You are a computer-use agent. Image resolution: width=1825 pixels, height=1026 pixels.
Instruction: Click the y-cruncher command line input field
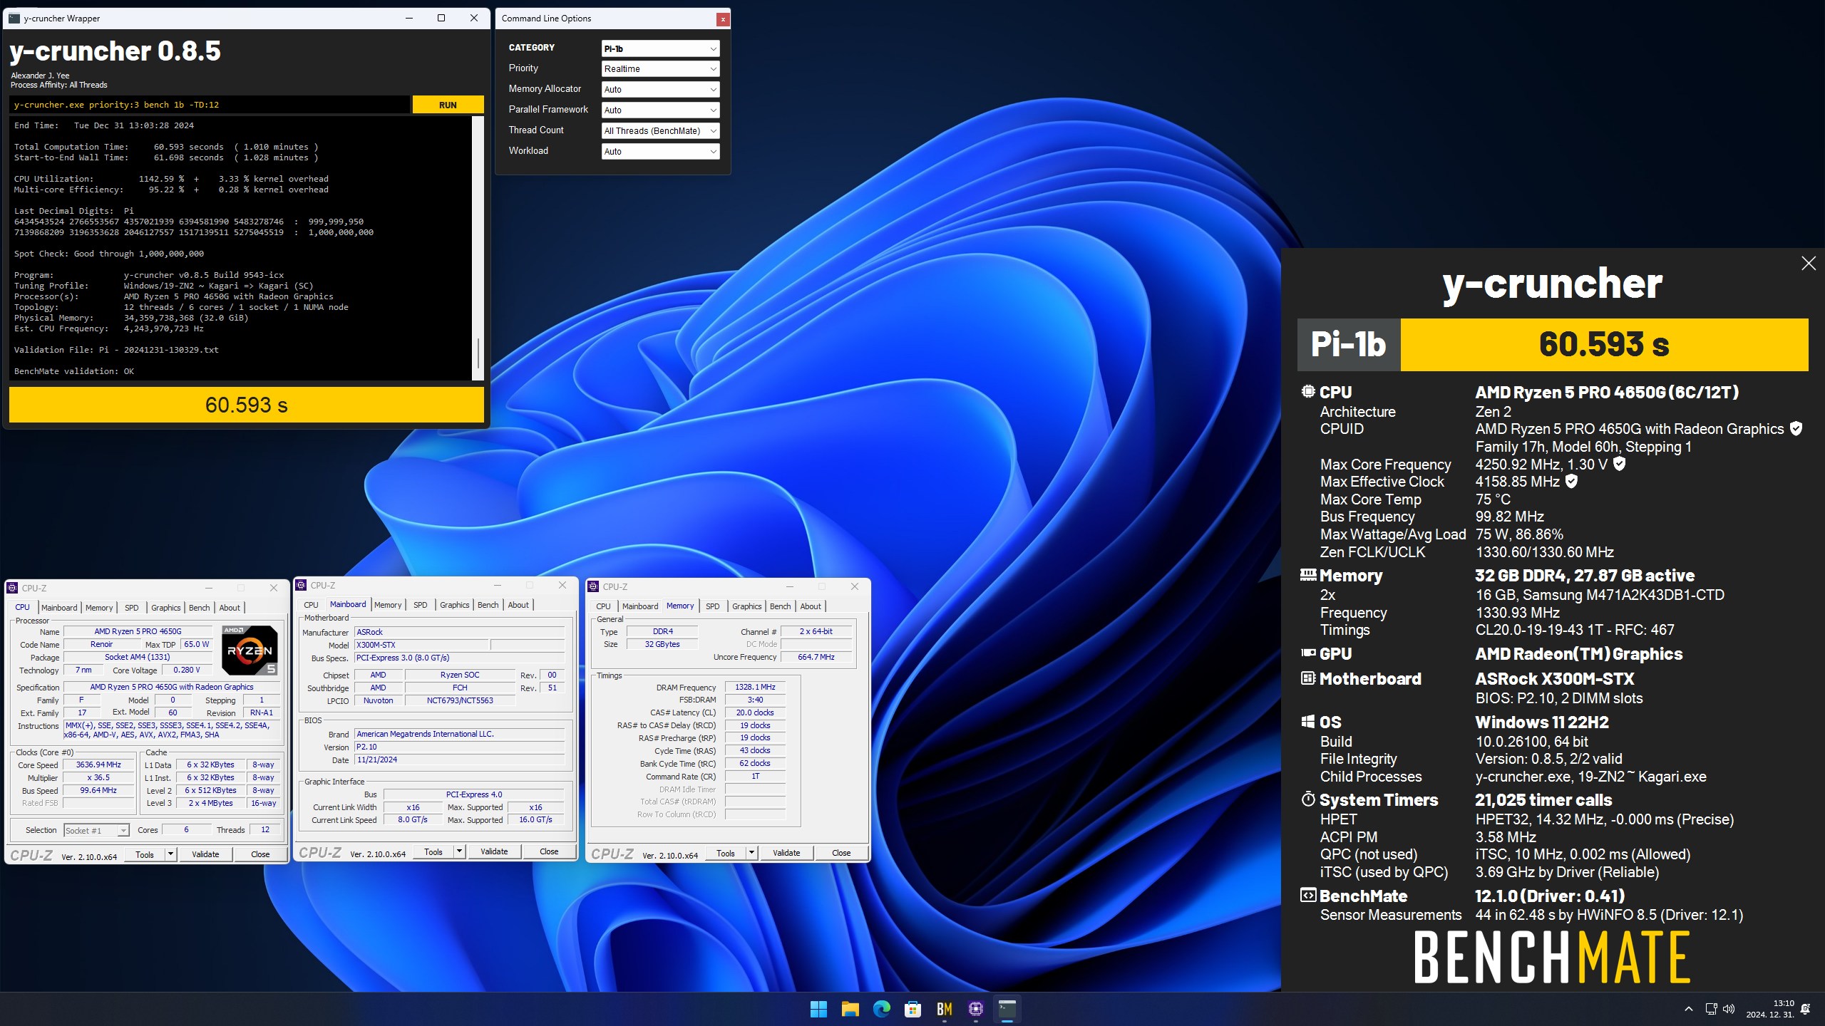click(x=210, y=105)
